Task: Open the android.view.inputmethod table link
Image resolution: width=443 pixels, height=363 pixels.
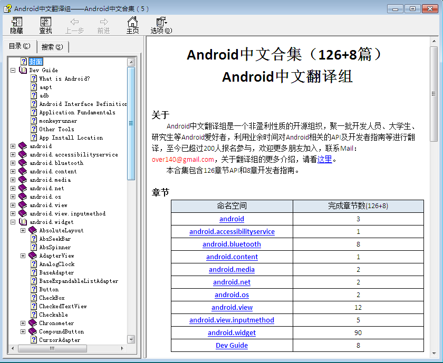Action: 232,320
